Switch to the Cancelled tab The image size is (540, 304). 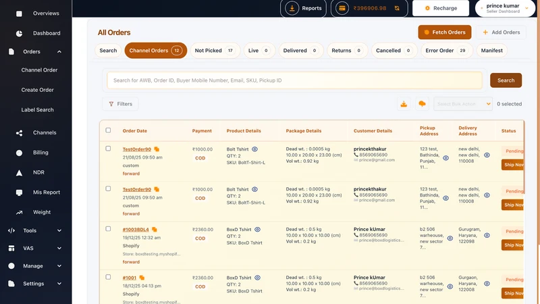394,50
